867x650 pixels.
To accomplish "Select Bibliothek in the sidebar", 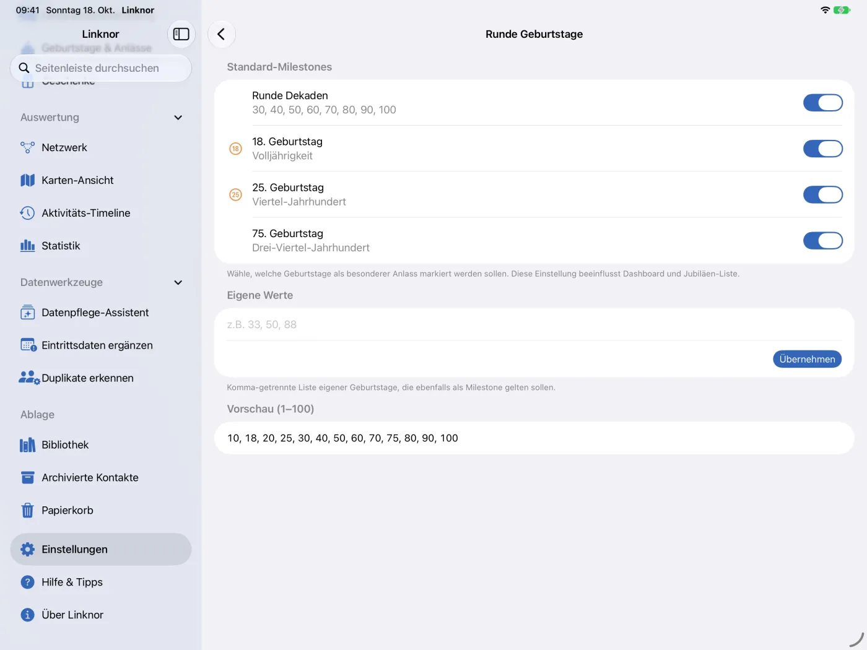I will (101, 445).
